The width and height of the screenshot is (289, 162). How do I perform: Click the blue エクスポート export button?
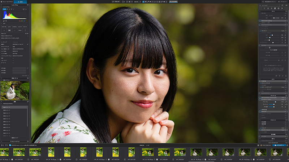pyautogui.click(x=279, y=145)
